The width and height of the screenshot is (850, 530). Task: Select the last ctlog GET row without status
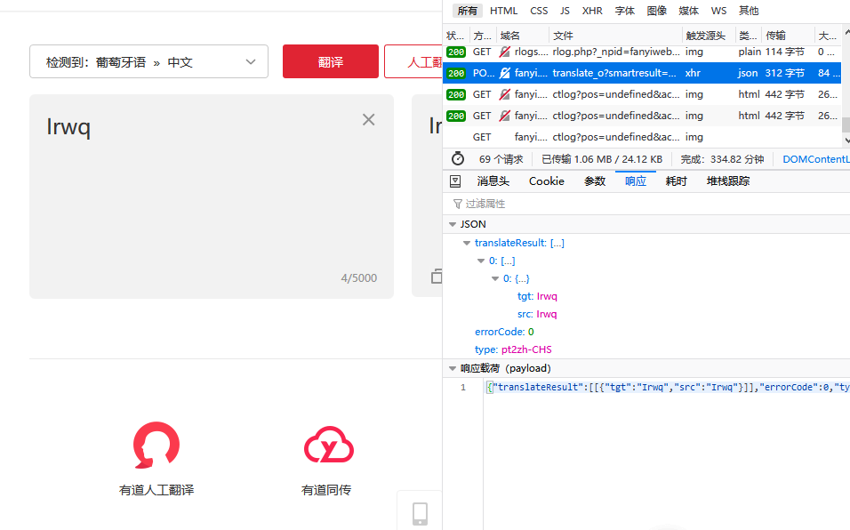point(642,137)
